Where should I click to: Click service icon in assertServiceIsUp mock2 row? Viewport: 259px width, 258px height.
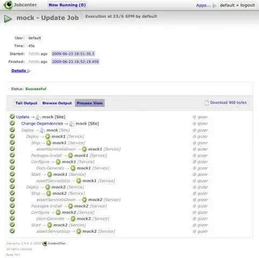(x=79, y=232)
